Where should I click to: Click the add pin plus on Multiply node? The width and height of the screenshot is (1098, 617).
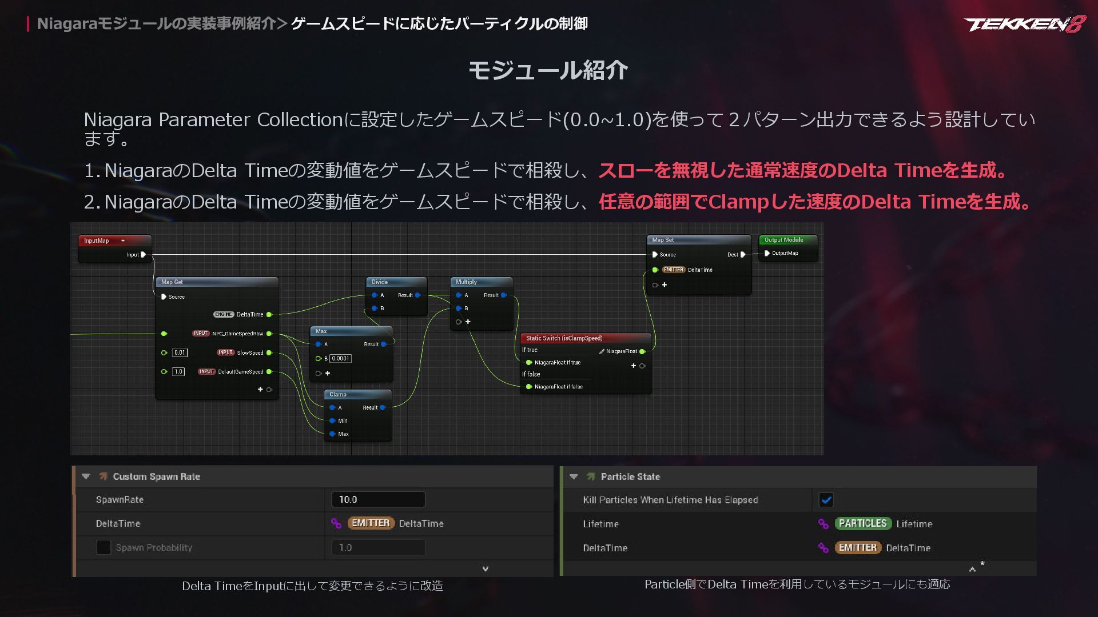pos(468,322)
